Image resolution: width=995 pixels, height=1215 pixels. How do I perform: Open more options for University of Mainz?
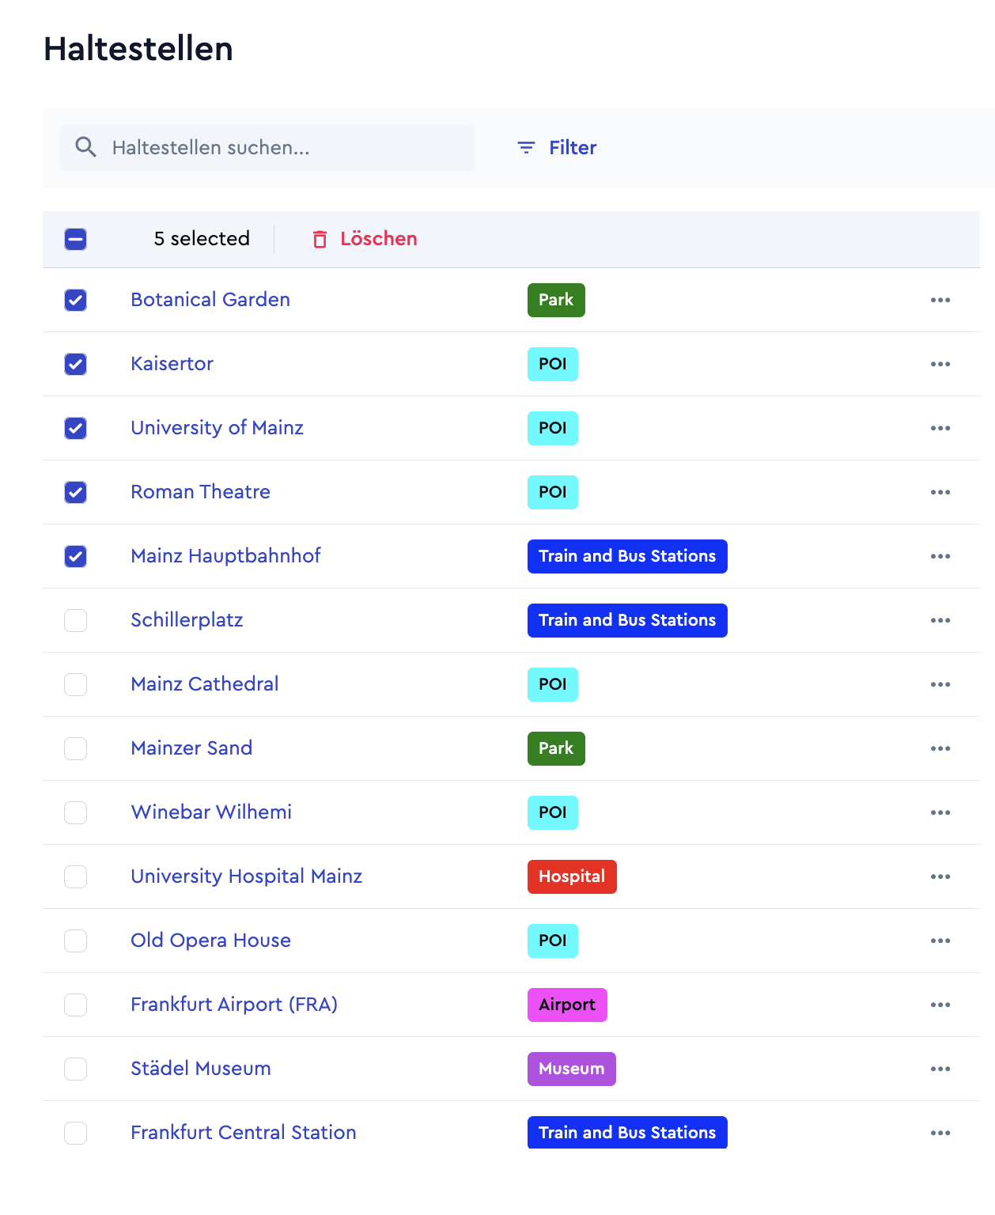point(940,428)
